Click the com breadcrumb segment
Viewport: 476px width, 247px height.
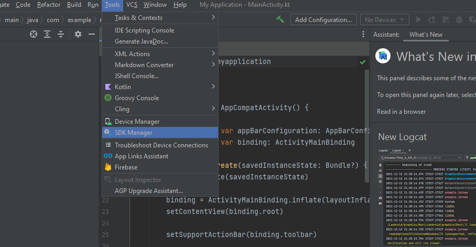(x=53, y=20)
